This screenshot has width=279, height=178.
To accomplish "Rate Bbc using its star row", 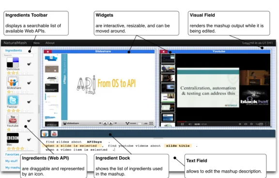I will coord(17,148).
